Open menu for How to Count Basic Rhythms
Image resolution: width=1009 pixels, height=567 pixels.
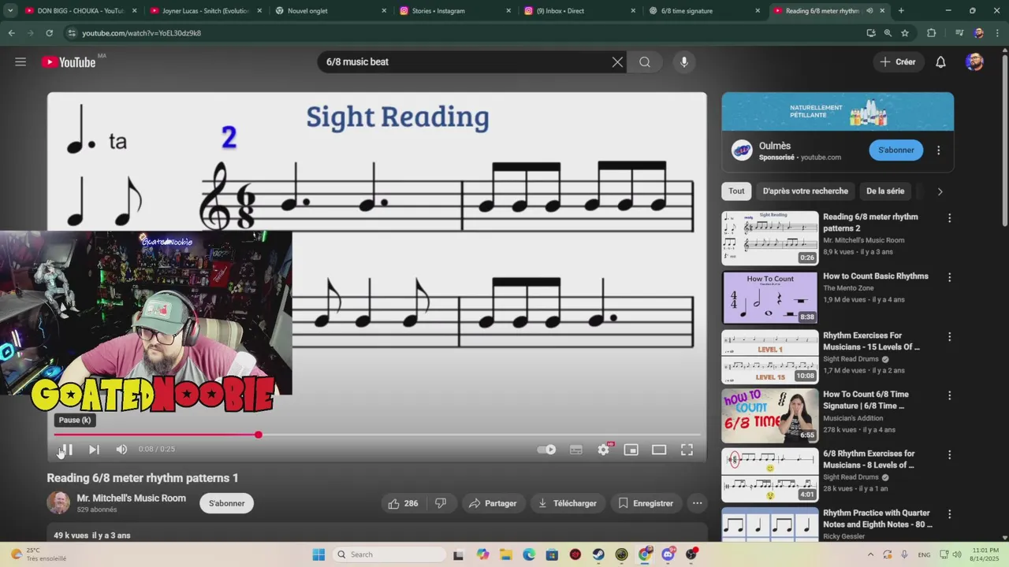[x=949, y=277]
